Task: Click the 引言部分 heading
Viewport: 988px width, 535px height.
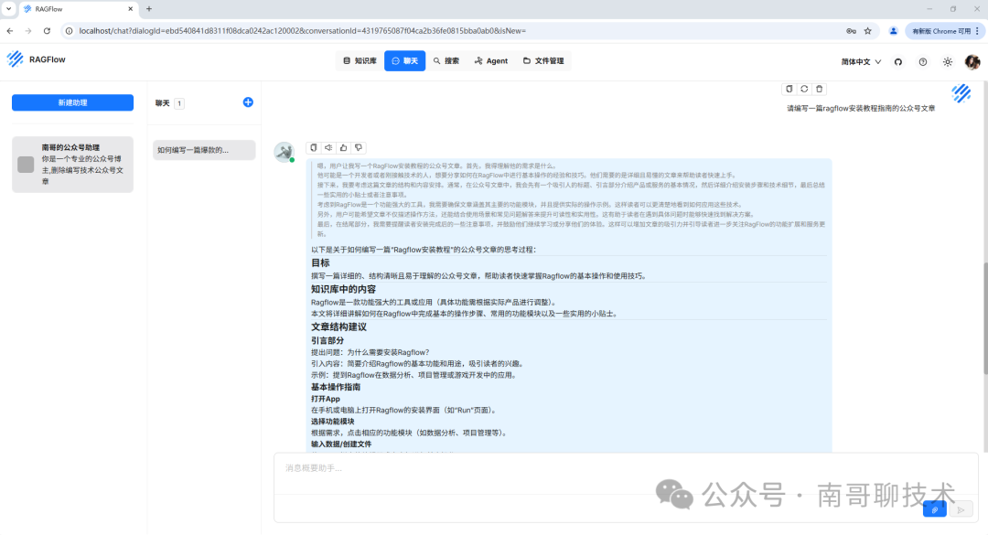Action: click(327, 340)
